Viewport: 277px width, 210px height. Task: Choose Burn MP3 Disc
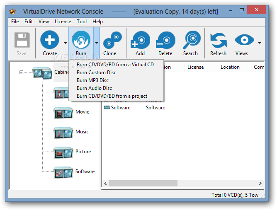tap(116, 80)
